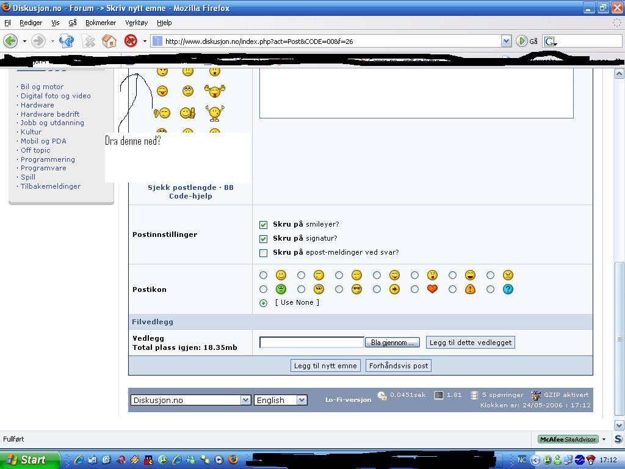625x469 pixels.
Task: Open the Bokmerker menu
Action: click(x=101, y=23)
